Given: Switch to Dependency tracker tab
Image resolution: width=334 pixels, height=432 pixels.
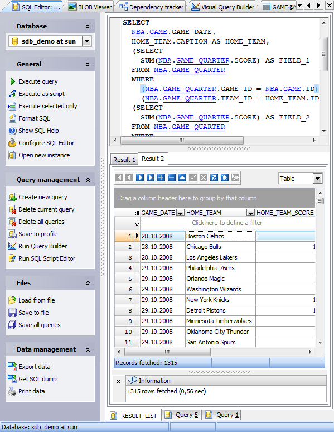Looking at the screenshot, I should (x=152, y=7).
